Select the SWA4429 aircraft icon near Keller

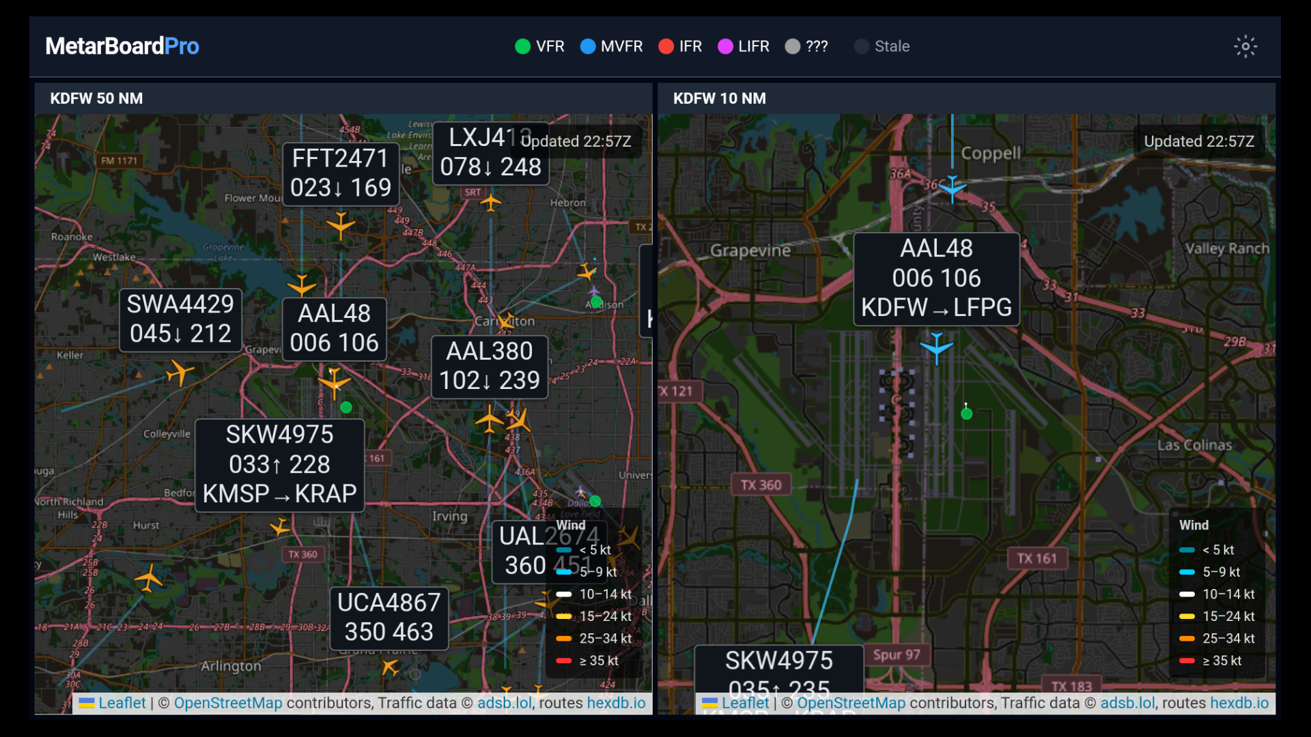tap(180, 373)
